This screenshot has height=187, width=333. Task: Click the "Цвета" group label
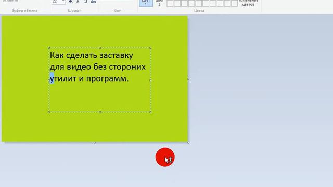click(x=199, y=11)
